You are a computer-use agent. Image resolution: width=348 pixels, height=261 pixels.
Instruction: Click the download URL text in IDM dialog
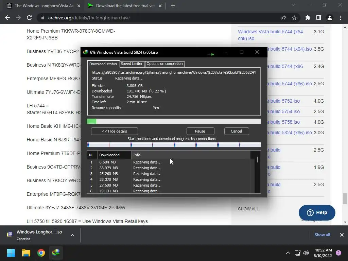pos(174,72)
